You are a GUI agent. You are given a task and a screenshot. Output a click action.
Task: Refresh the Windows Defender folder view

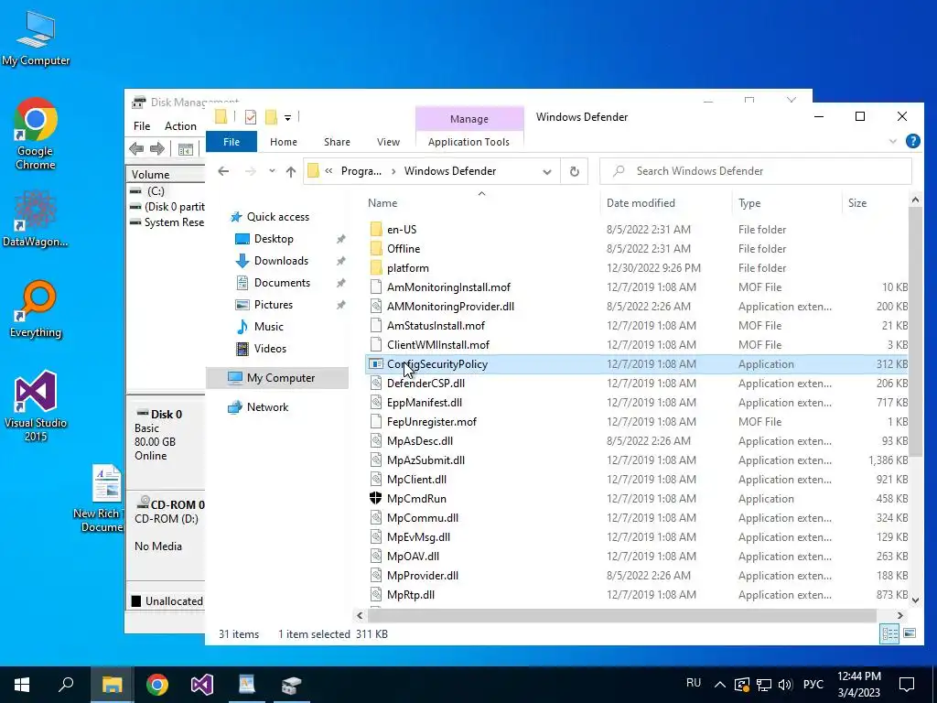click(575, 171)
